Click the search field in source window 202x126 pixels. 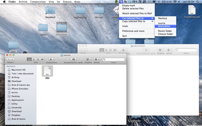click(114, 59)
